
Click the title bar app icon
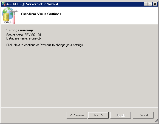(4, 4)
